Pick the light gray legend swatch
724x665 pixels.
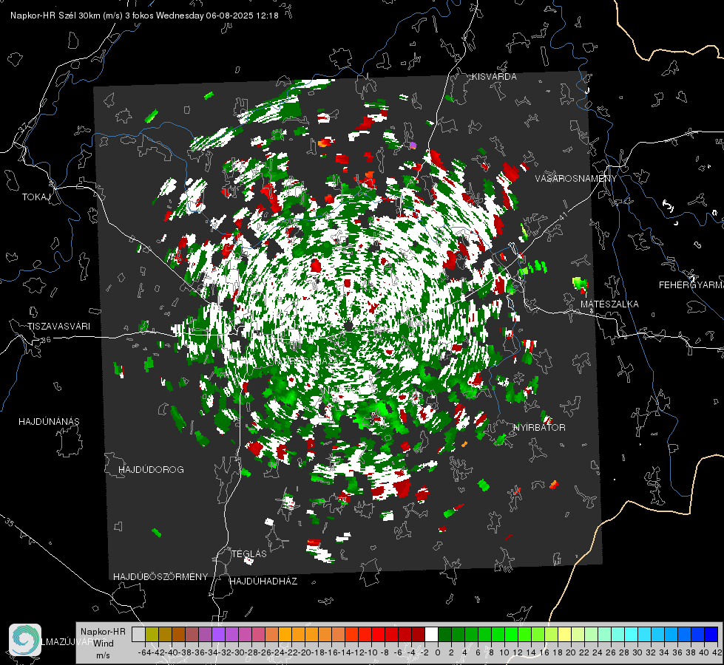click(138, 635)
